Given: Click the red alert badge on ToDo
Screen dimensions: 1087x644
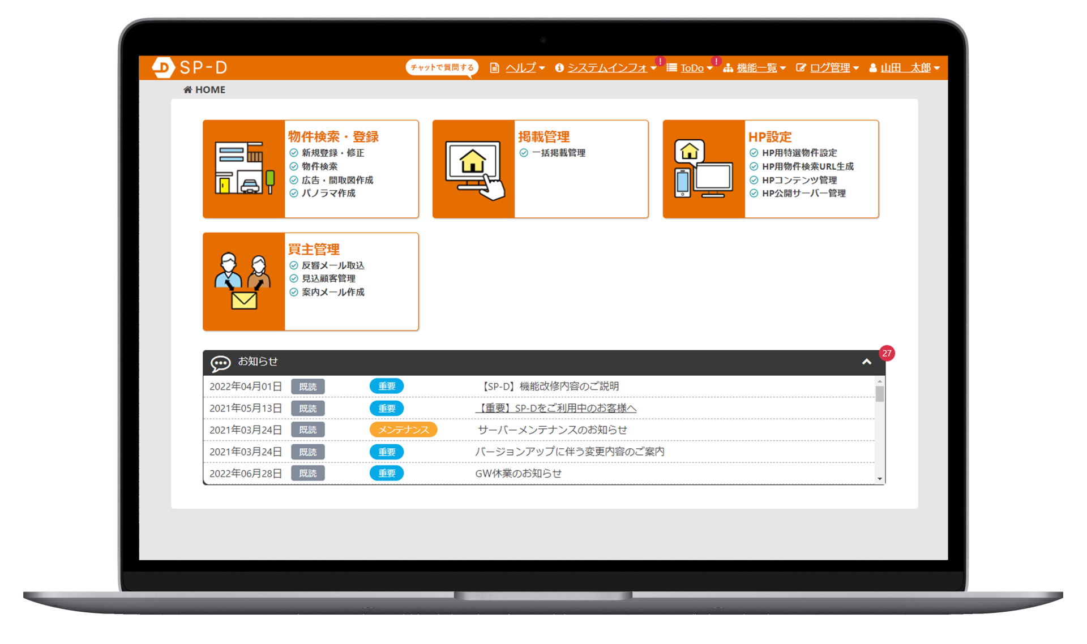Looking at the screenshot, I should [x=716, y=61].
